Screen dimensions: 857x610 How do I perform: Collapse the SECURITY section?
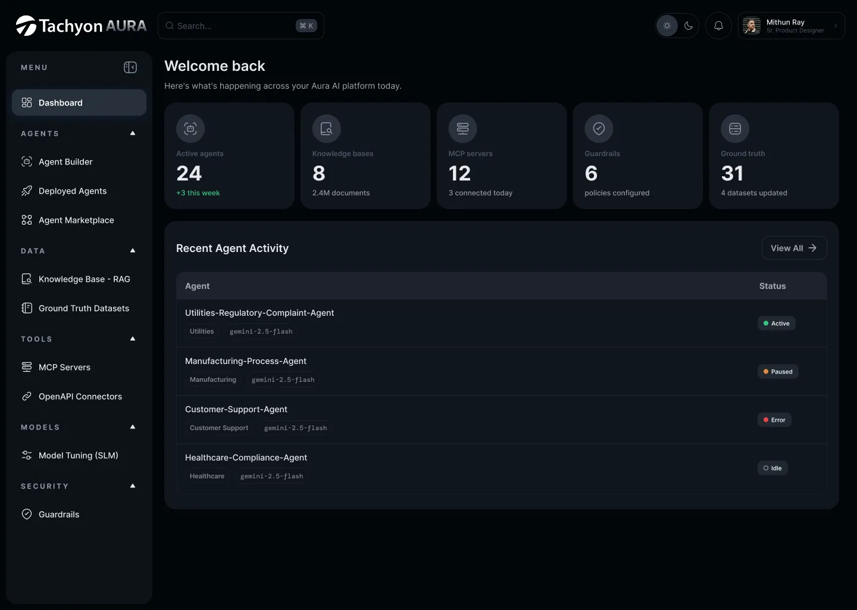pyautogui.click(x=133, y=486)
